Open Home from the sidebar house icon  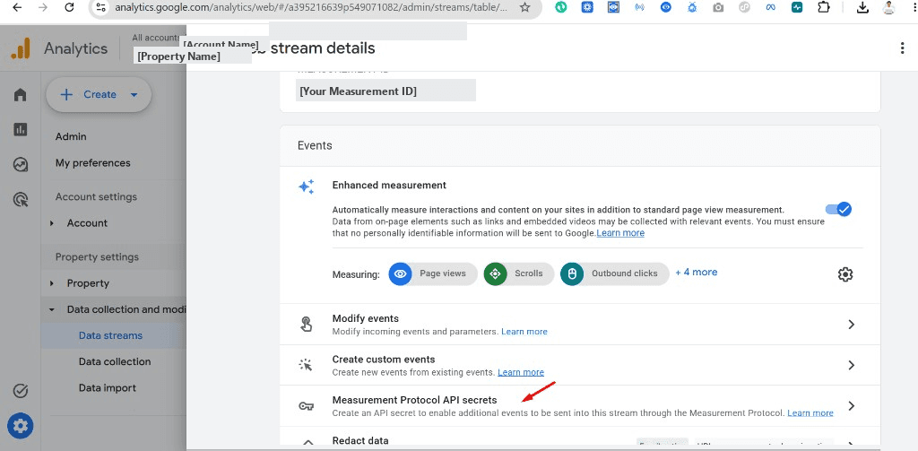click(21, 94)
